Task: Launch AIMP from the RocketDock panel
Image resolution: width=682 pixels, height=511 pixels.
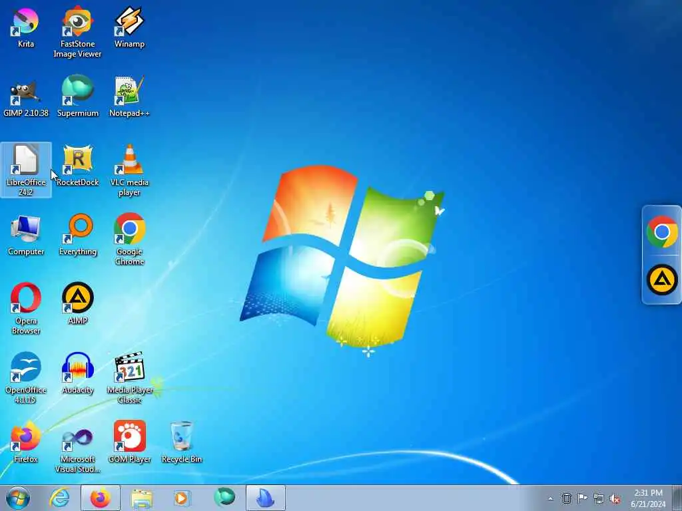Action: 661,279
